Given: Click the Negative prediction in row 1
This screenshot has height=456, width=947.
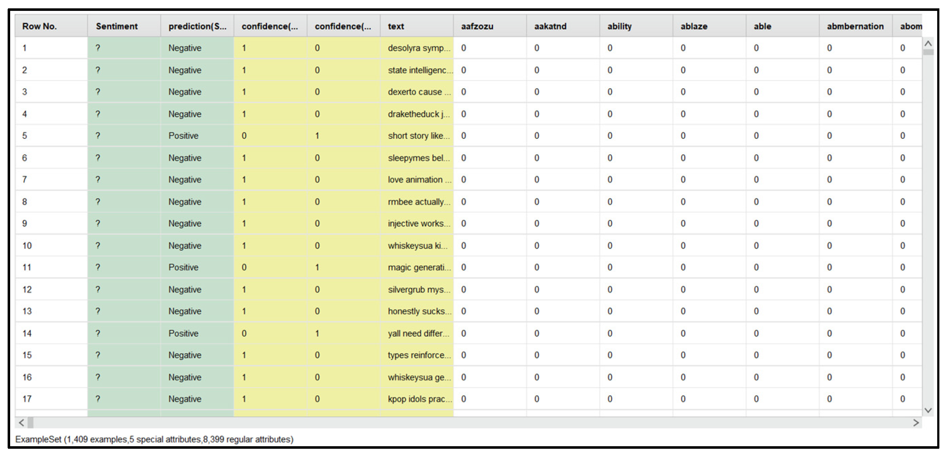Looking at the screenshot, I should pyautogui.click(x=197, y=48).
